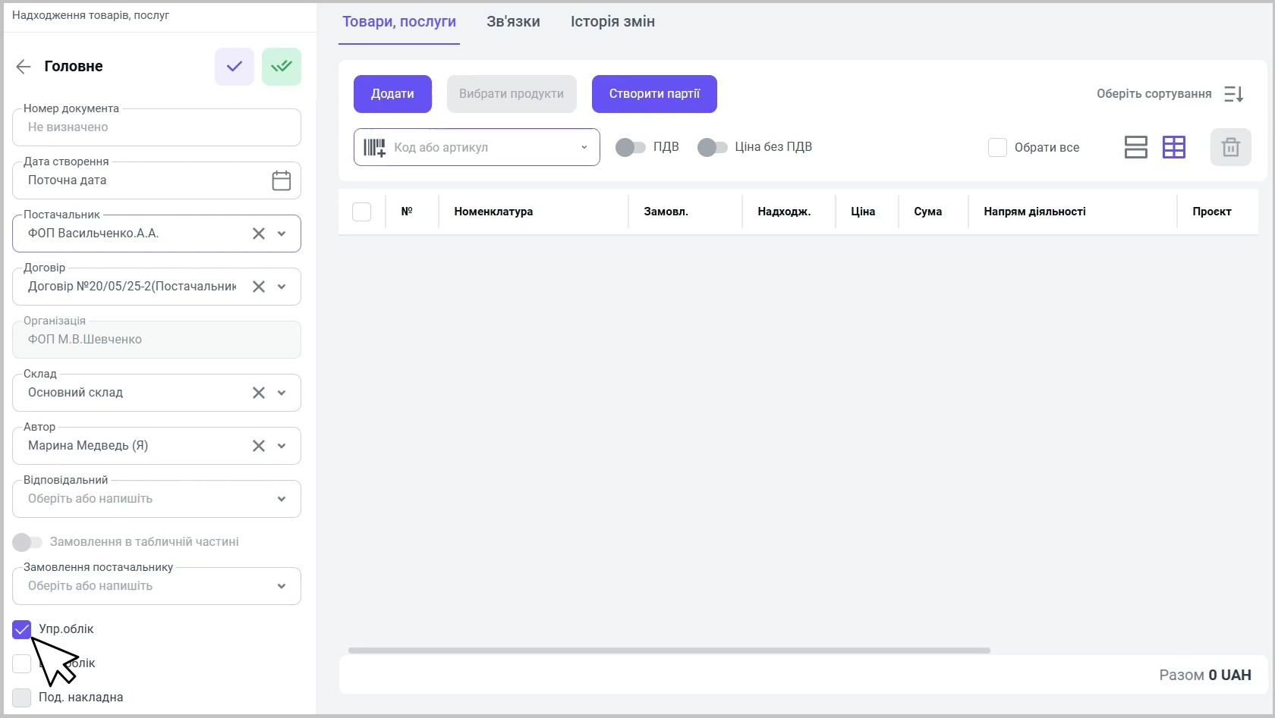The height and width of the screenshot is (718, 1275).
Task: Clear the Постачальник field value
Action: click(x=259, y=234)
